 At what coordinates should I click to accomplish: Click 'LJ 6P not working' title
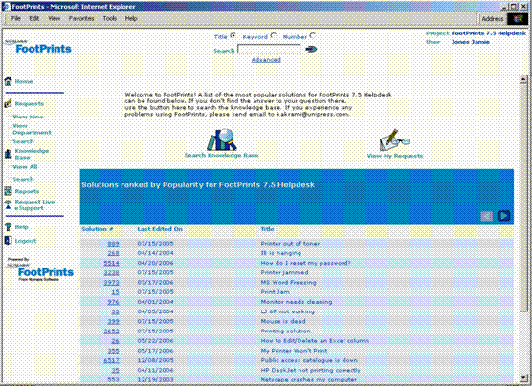tap(288, 311)
